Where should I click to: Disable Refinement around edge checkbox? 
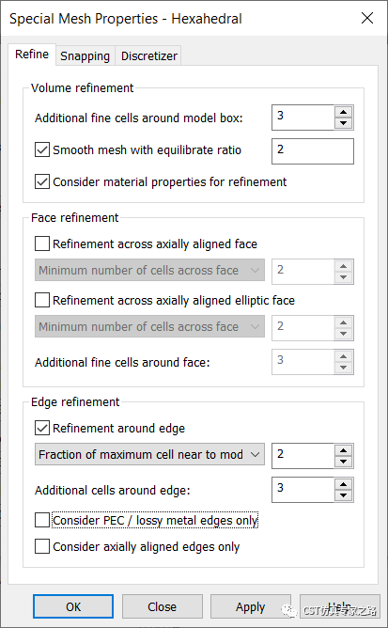42,428
